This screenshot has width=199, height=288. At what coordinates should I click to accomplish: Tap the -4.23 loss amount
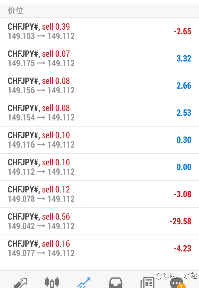point(182,248)
